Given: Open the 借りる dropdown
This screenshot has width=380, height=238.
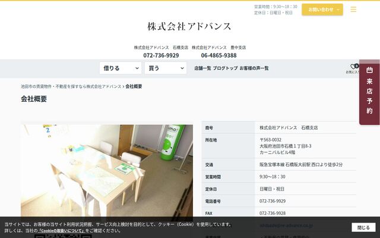Looking at the screenshot, I should [x=121, y=68].
